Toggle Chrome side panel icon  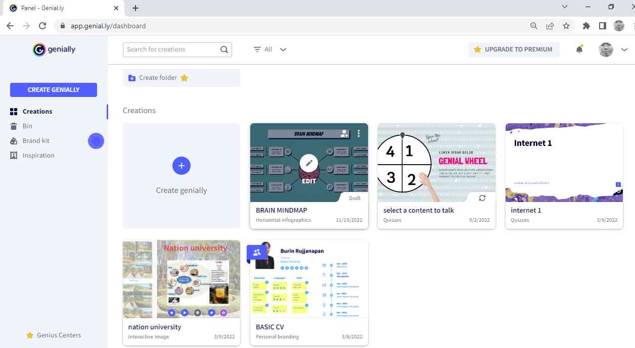click(x=603, y=26)
